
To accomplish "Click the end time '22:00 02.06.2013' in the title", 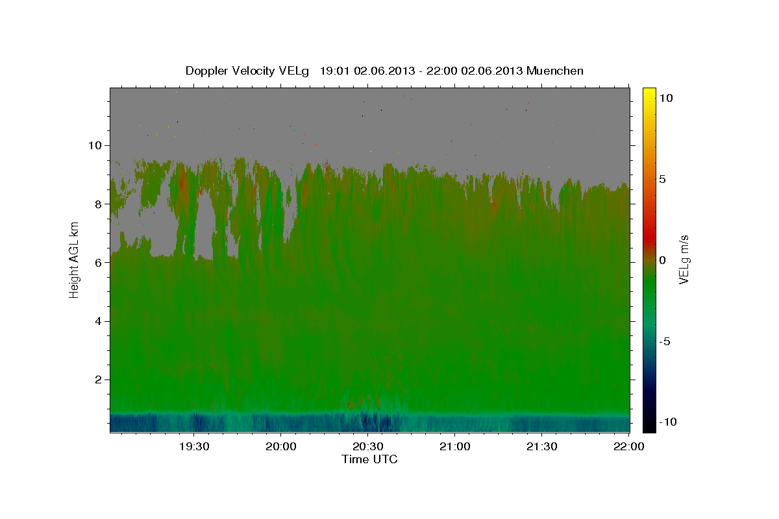I will coord(475,71).
